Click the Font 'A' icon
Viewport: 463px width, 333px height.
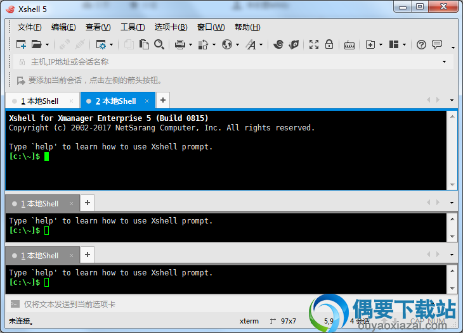[x=251, y=44]
